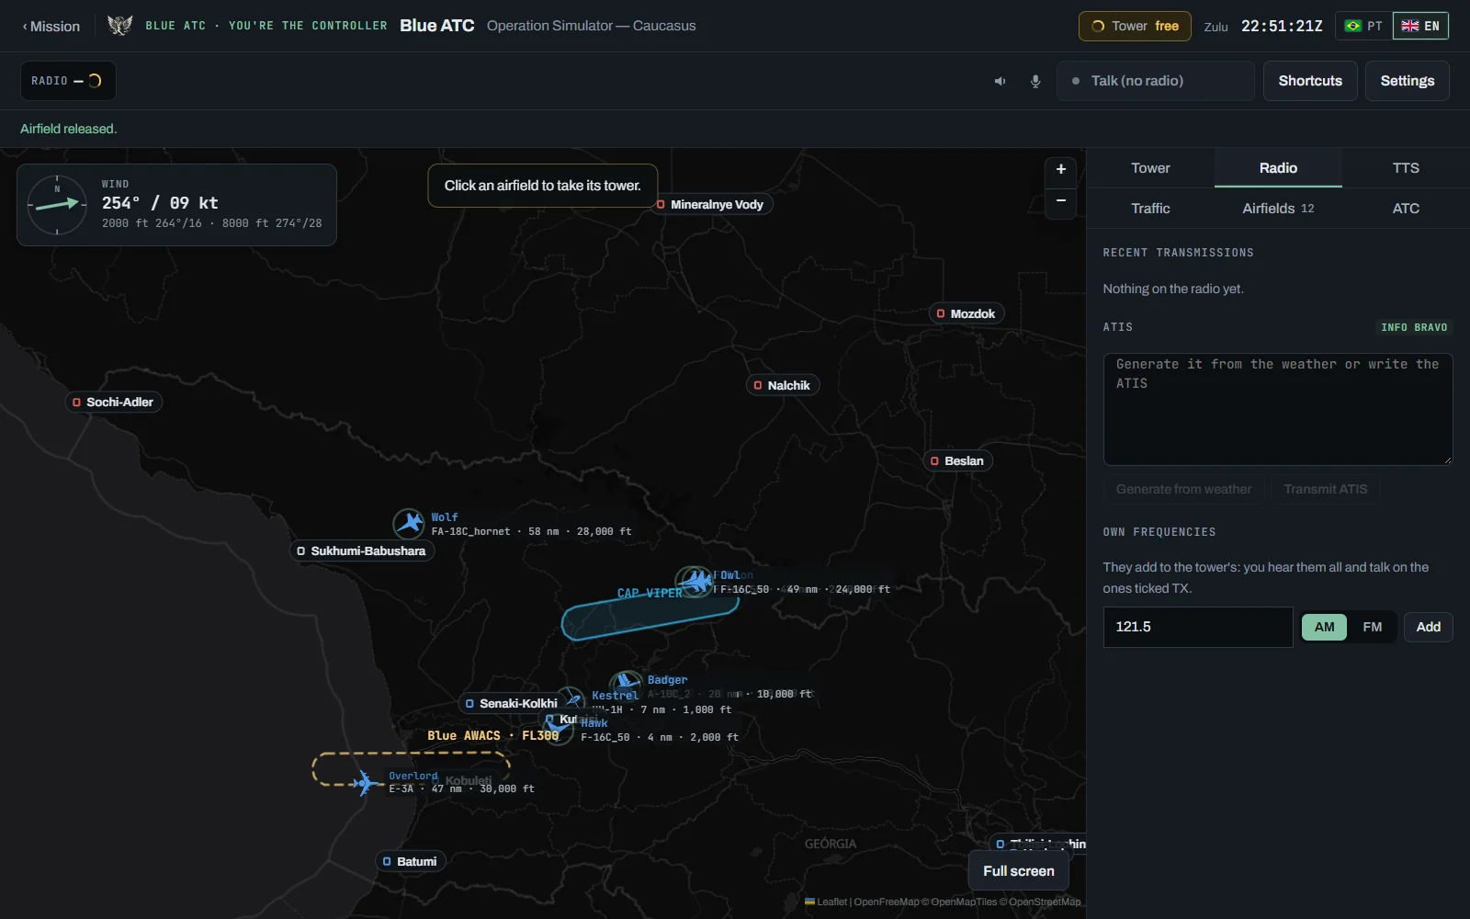Click the Talk (no radio) button

point(1156,81)
